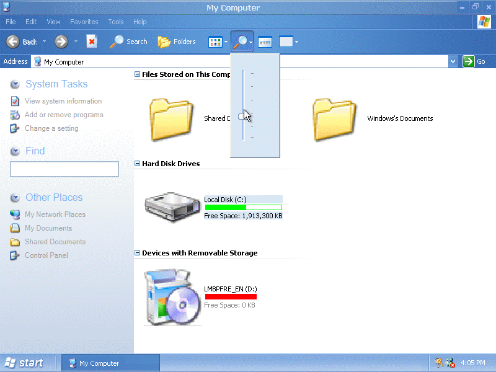Click the My Documents sidebar icon
This screenshot has height=372, width=496.
[x=15, y=228]
